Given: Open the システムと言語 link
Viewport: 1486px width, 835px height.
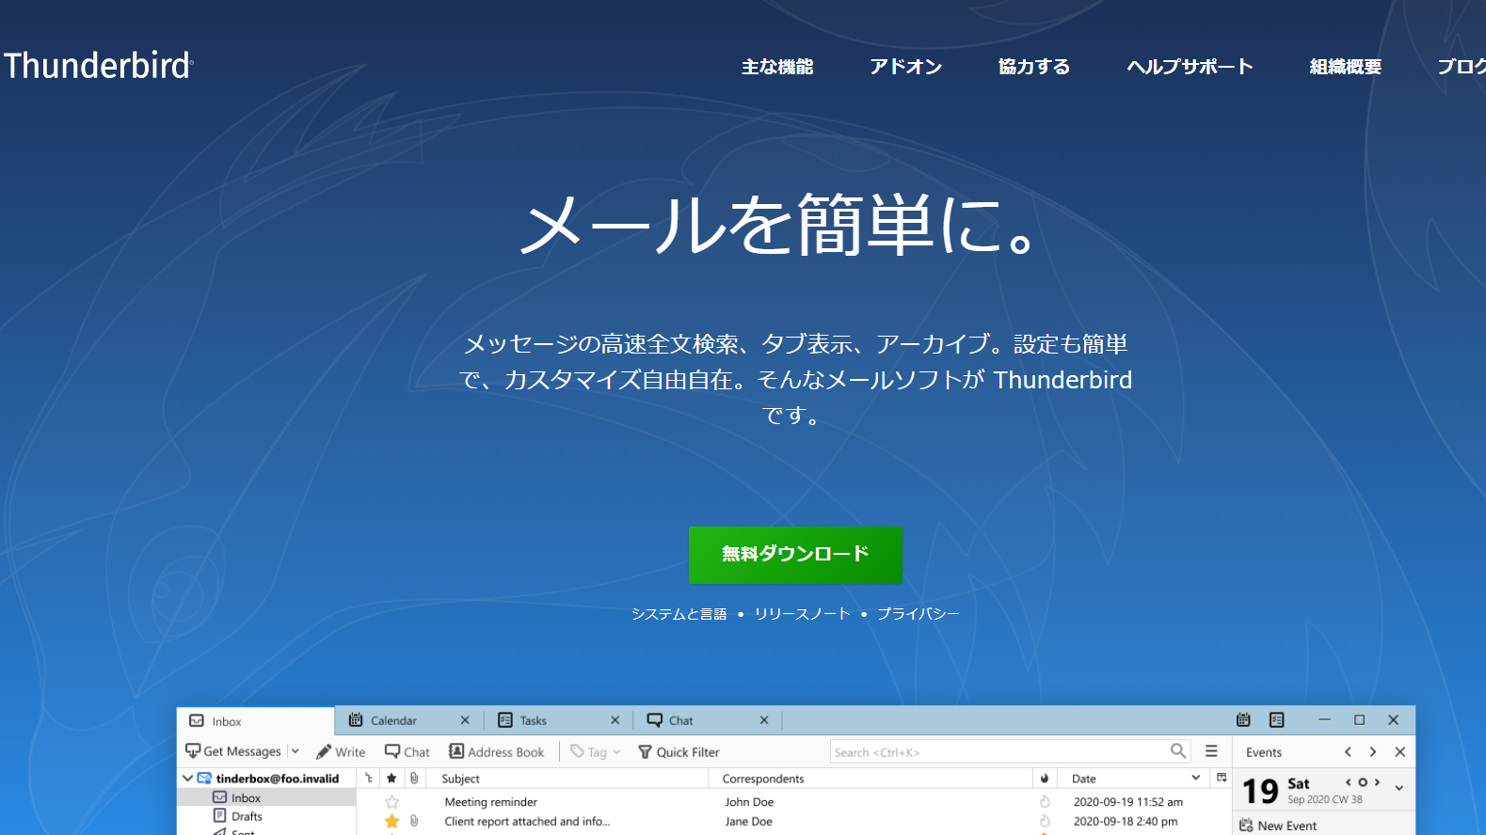Looking at the screenshot, I should pos(679,614).
